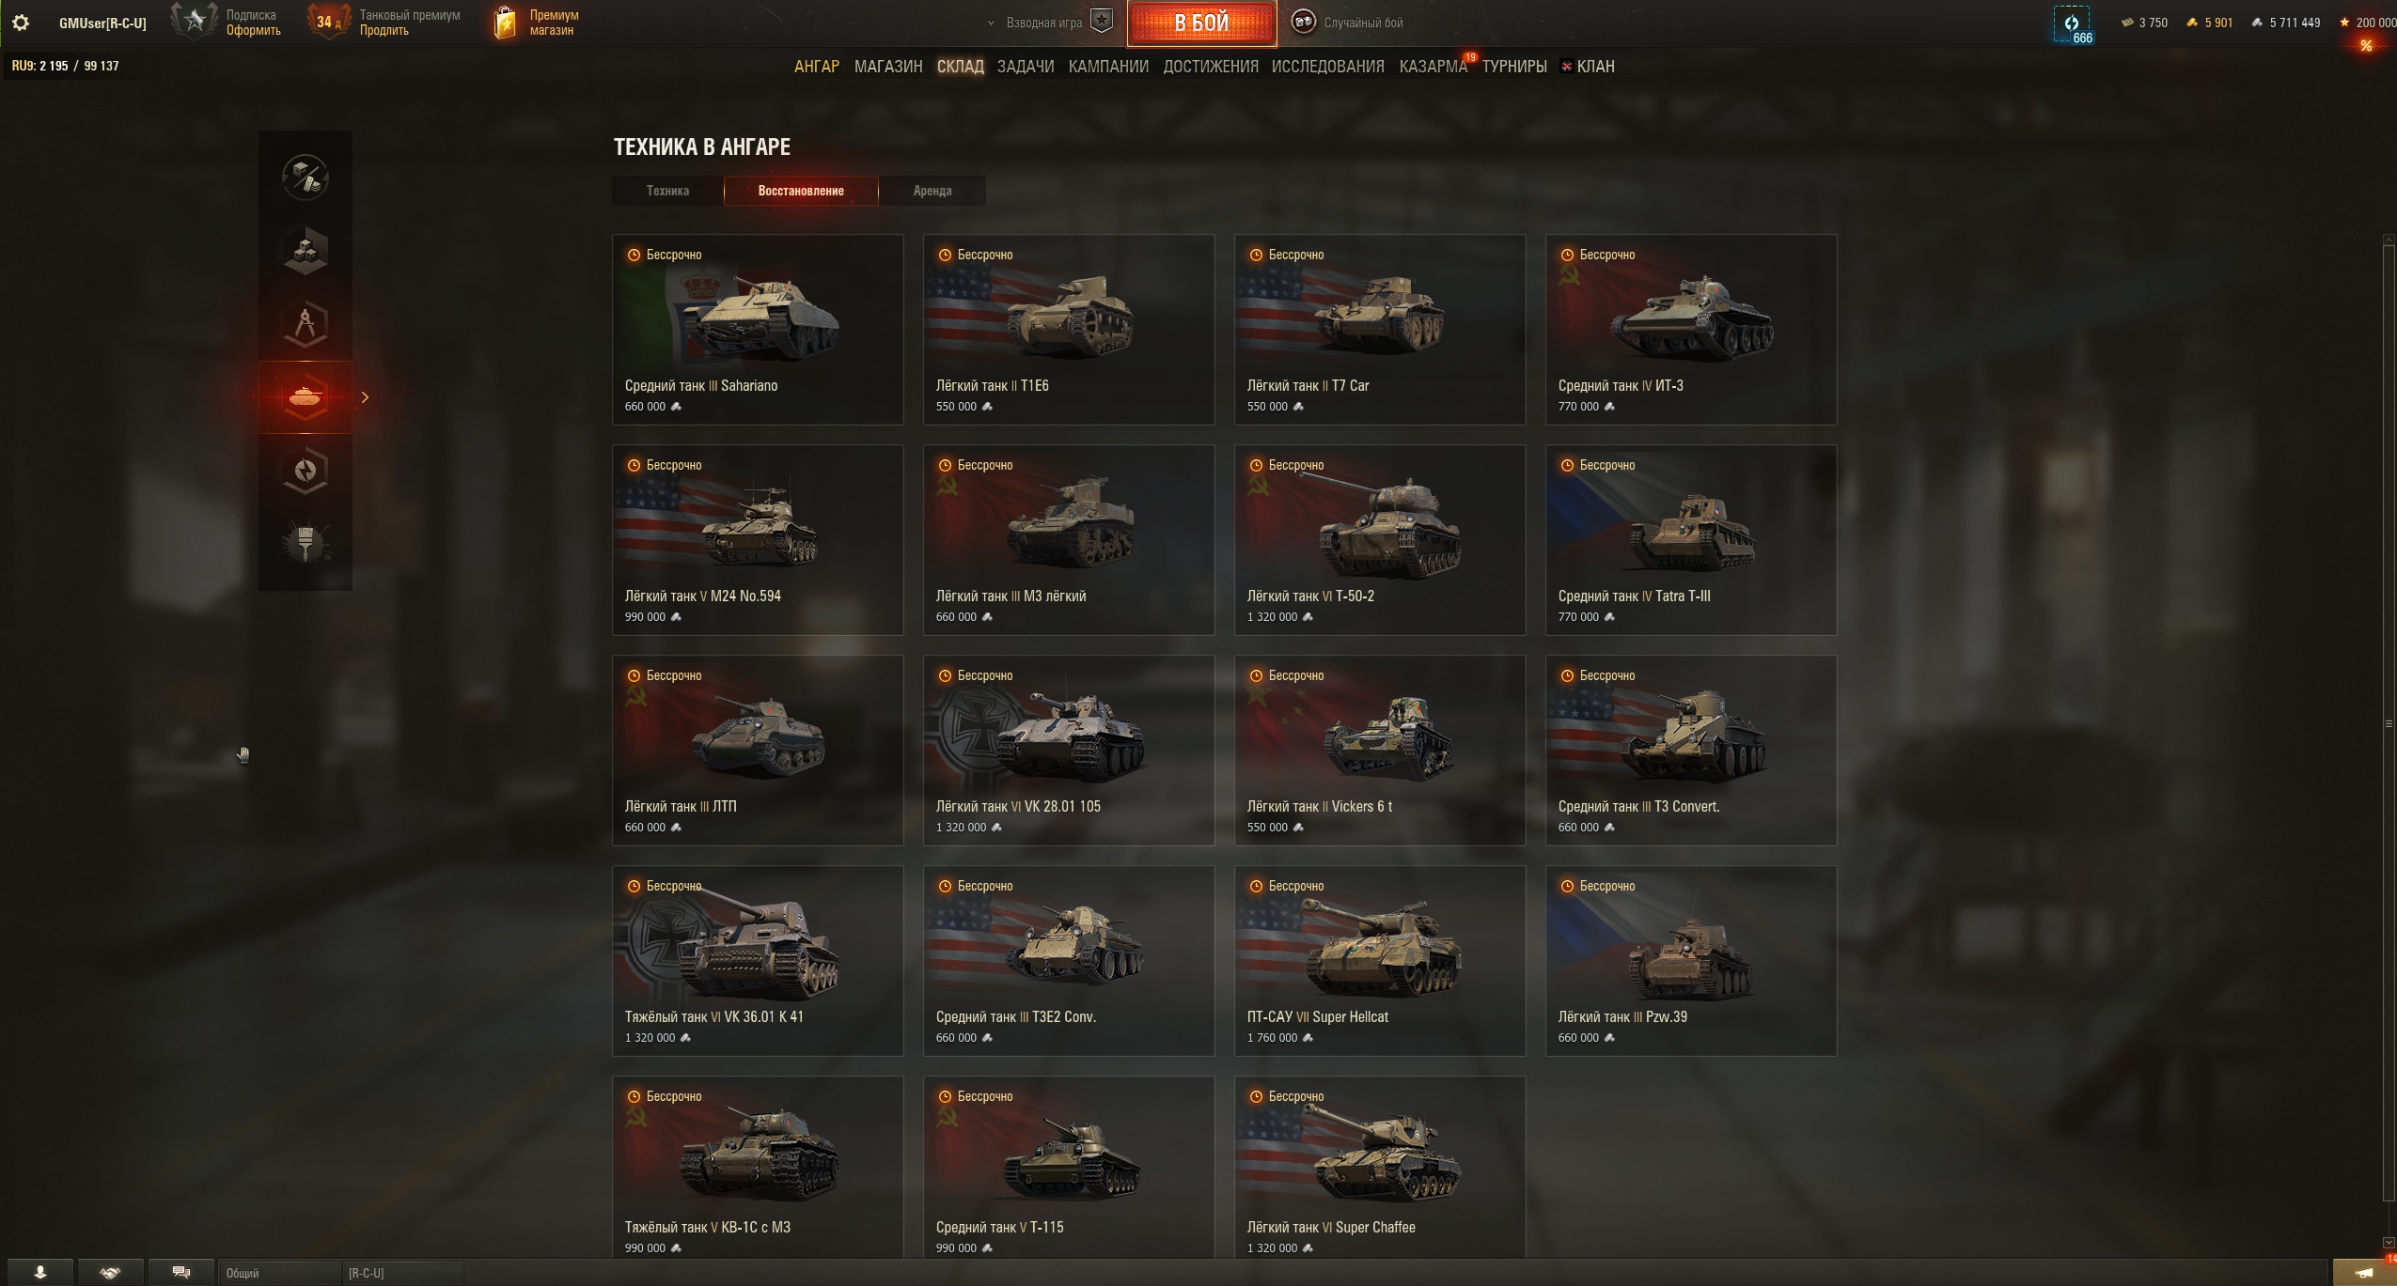The image size is (2397, 1286).
Task: Open the stacked crates sidebar icon
Action: (305, 250)
